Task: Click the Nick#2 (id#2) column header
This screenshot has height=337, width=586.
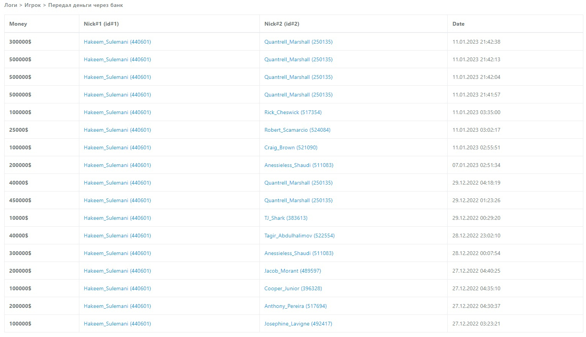Action: 282,24
